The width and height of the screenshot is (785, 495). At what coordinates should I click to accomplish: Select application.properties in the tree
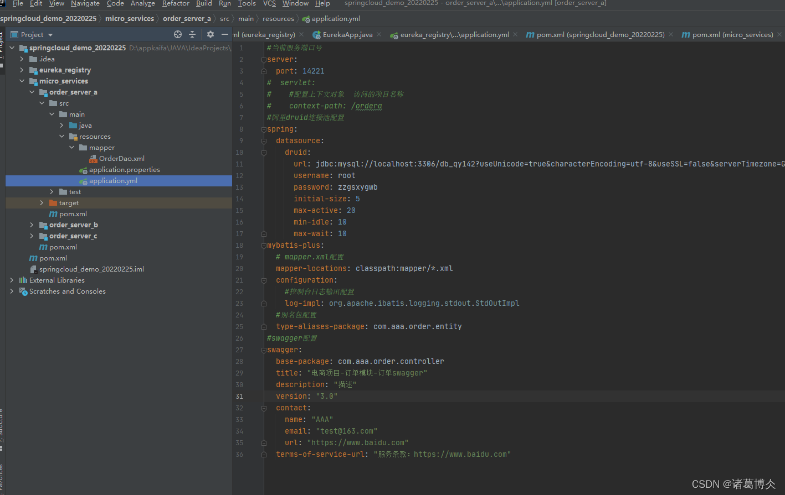124,170
